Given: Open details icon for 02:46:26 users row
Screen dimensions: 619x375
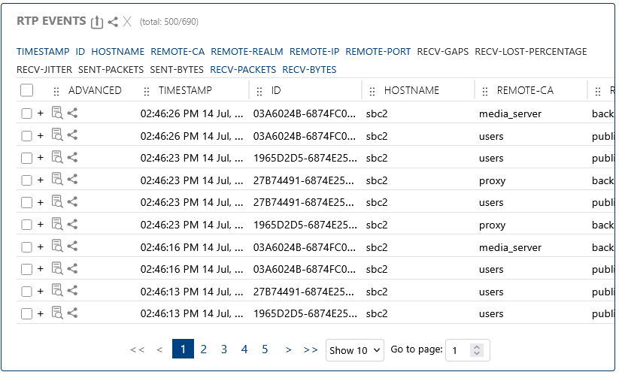Looking at the screenshot, I should [57, 135].
